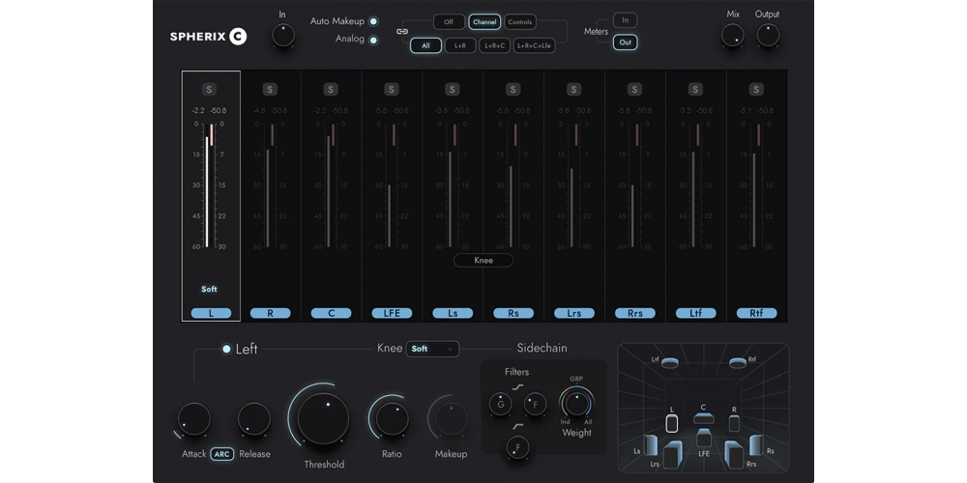Select the LFE channel label button
Viewport: 967px width, 483px height.
tap(392, 313)
